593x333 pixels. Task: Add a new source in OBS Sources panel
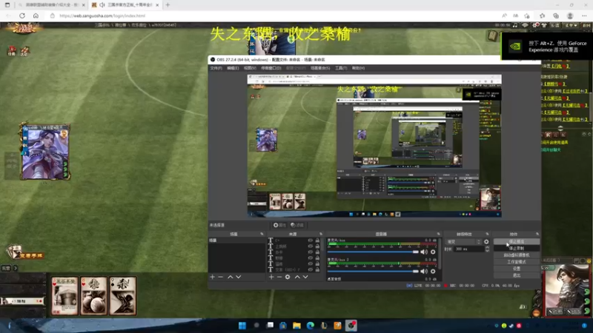pyautogui.click(x=271, y=277)
